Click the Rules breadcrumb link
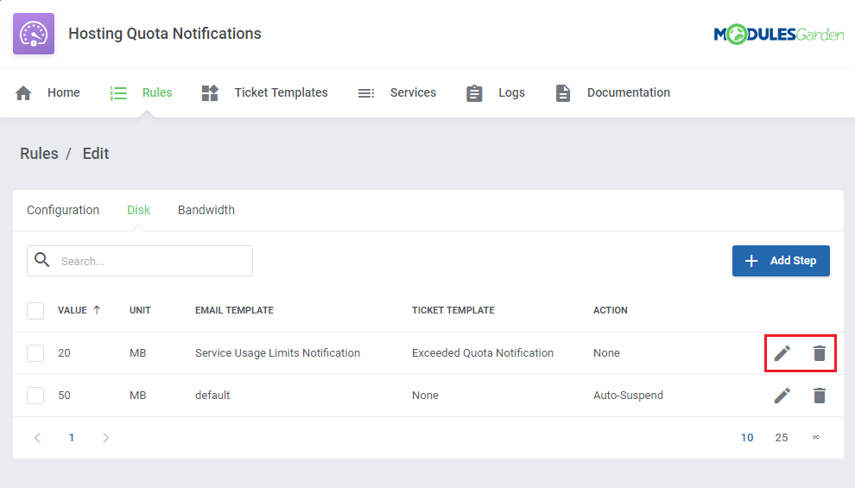 39,154
